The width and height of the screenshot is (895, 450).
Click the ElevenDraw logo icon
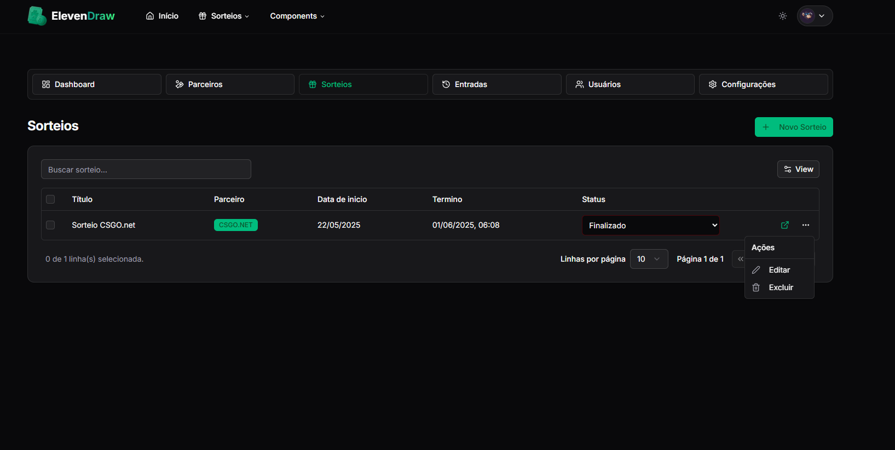37,16
